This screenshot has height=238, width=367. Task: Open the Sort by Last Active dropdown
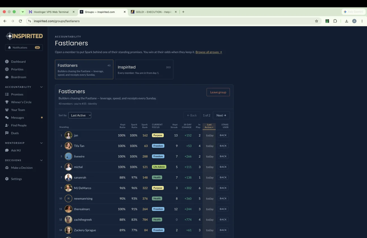click(x=80, y=115)
